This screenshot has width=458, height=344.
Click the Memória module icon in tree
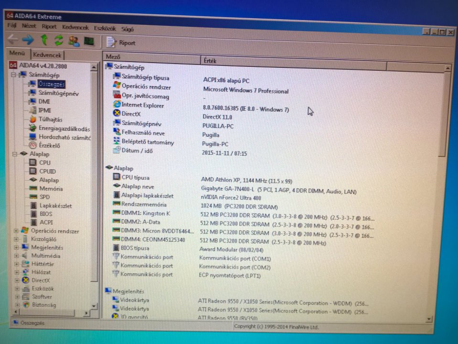pos(33,188)
